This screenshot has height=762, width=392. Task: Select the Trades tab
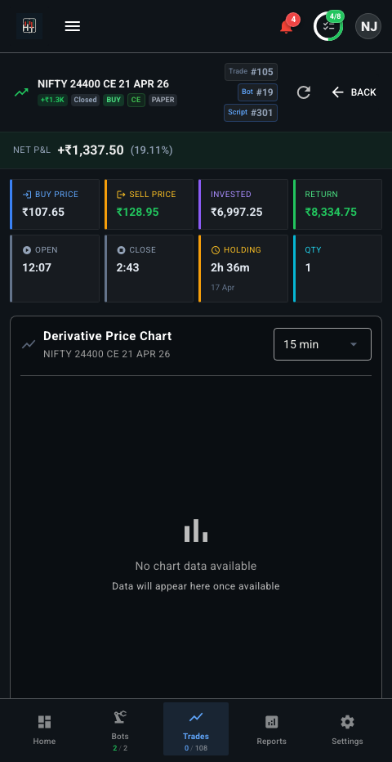click(x=196, y=729)
